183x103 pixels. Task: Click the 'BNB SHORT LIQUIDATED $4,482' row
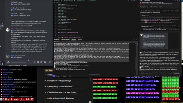pos(105,90)
